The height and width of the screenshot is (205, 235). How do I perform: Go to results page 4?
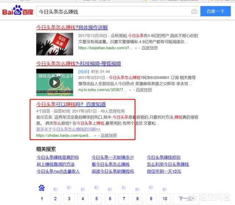tap(83, 199)
